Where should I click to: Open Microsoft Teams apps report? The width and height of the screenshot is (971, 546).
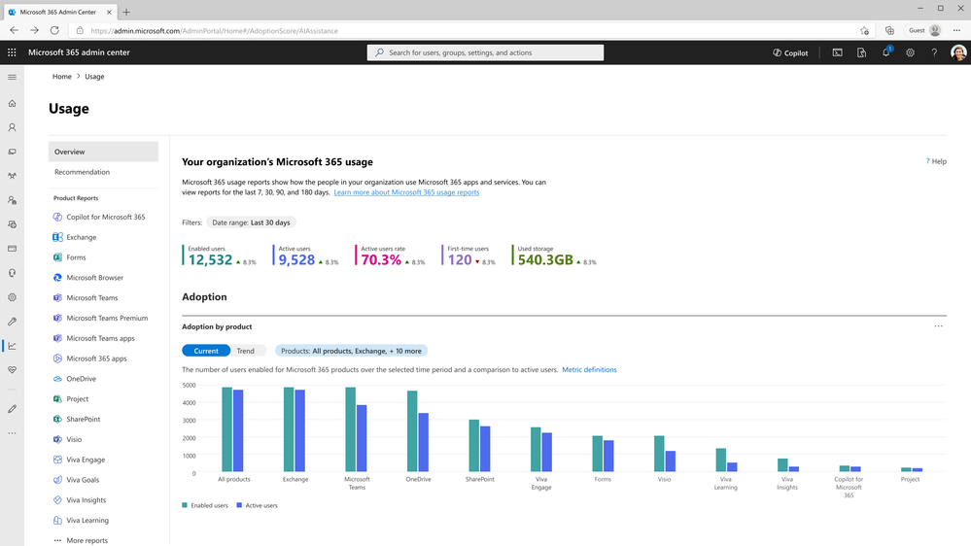point(93,339)
